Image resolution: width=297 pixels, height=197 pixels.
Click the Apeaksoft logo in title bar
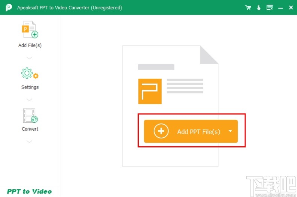click(9, 8)
